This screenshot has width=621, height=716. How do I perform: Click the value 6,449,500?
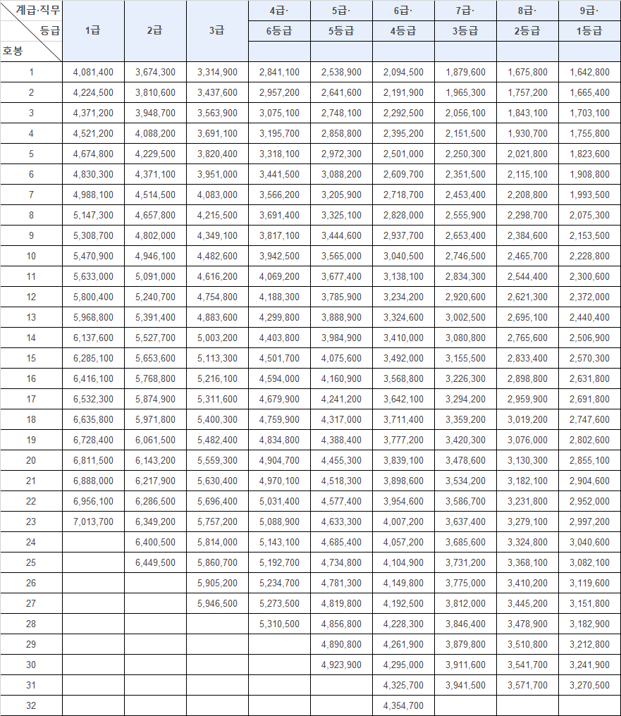coord(155,562)
